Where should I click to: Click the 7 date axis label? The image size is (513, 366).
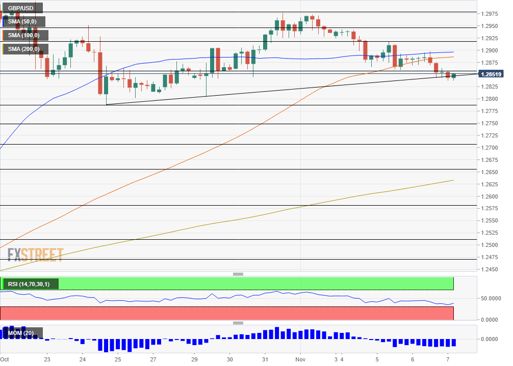tap(448, 359)
